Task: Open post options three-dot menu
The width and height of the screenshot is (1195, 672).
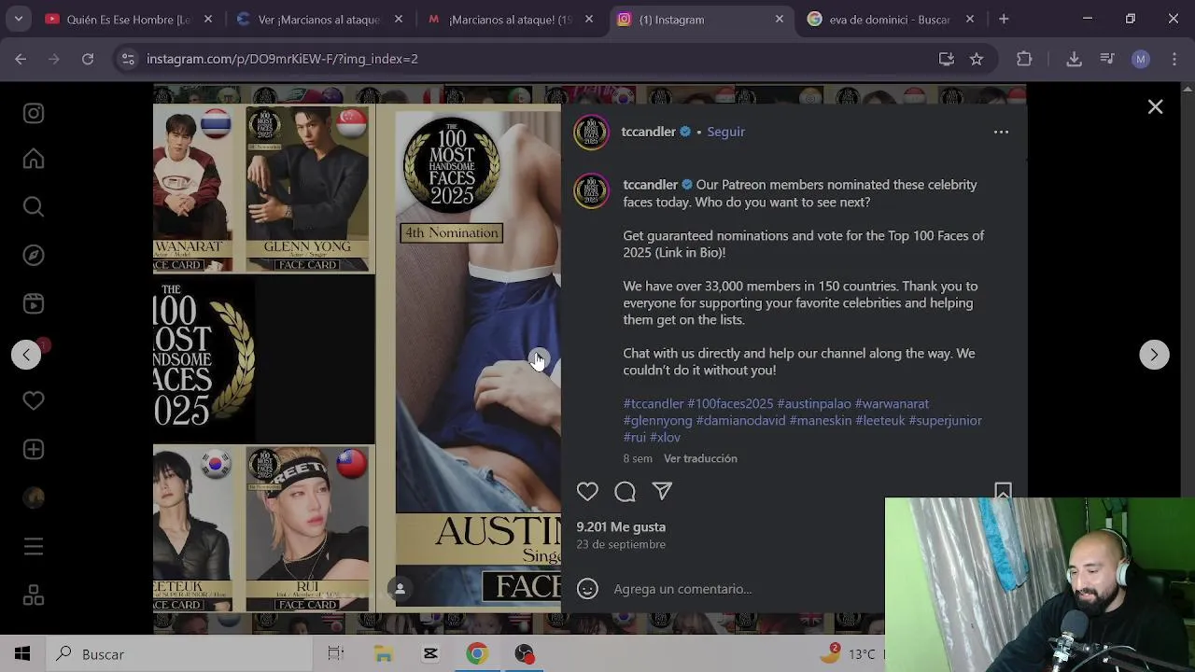Action: click(1001, 132)
